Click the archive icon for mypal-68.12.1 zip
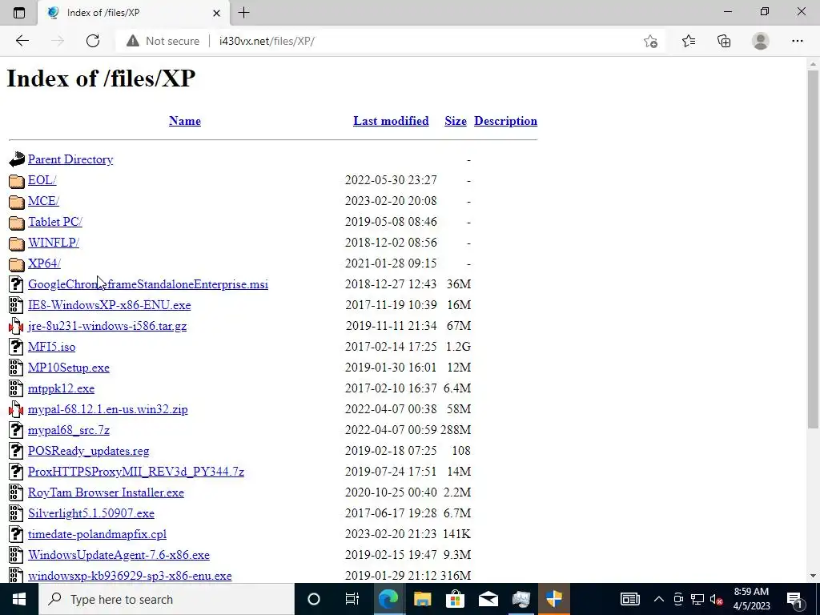820x615 pixels. pyautogui.click(x=16, y=409)
